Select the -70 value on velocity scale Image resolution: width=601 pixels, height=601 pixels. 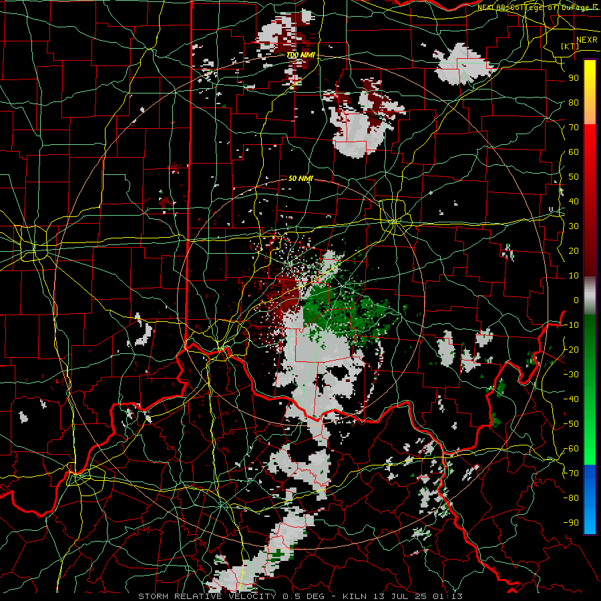[x=571, y=473]
